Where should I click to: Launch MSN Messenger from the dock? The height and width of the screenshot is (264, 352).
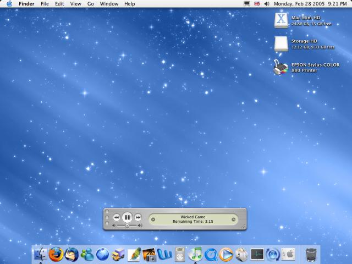[87, 255]
